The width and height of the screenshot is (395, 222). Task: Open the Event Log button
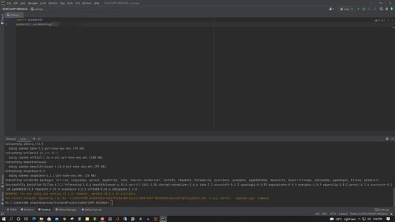[382, 210]
